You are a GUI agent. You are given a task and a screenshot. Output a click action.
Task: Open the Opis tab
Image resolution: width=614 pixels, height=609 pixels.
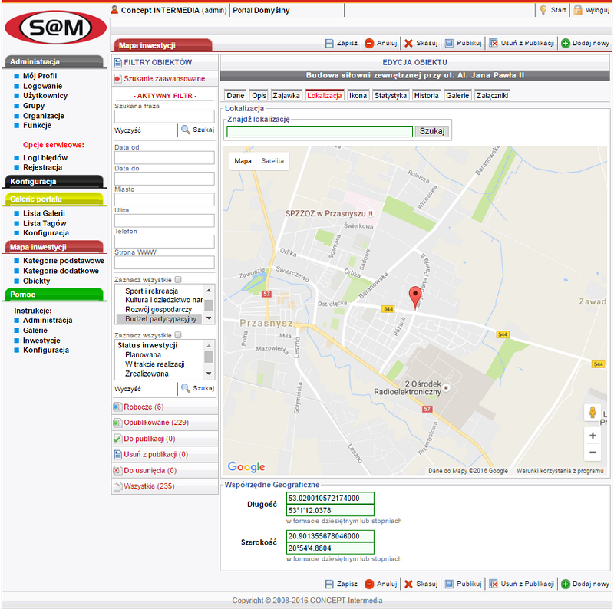point(259,96)
